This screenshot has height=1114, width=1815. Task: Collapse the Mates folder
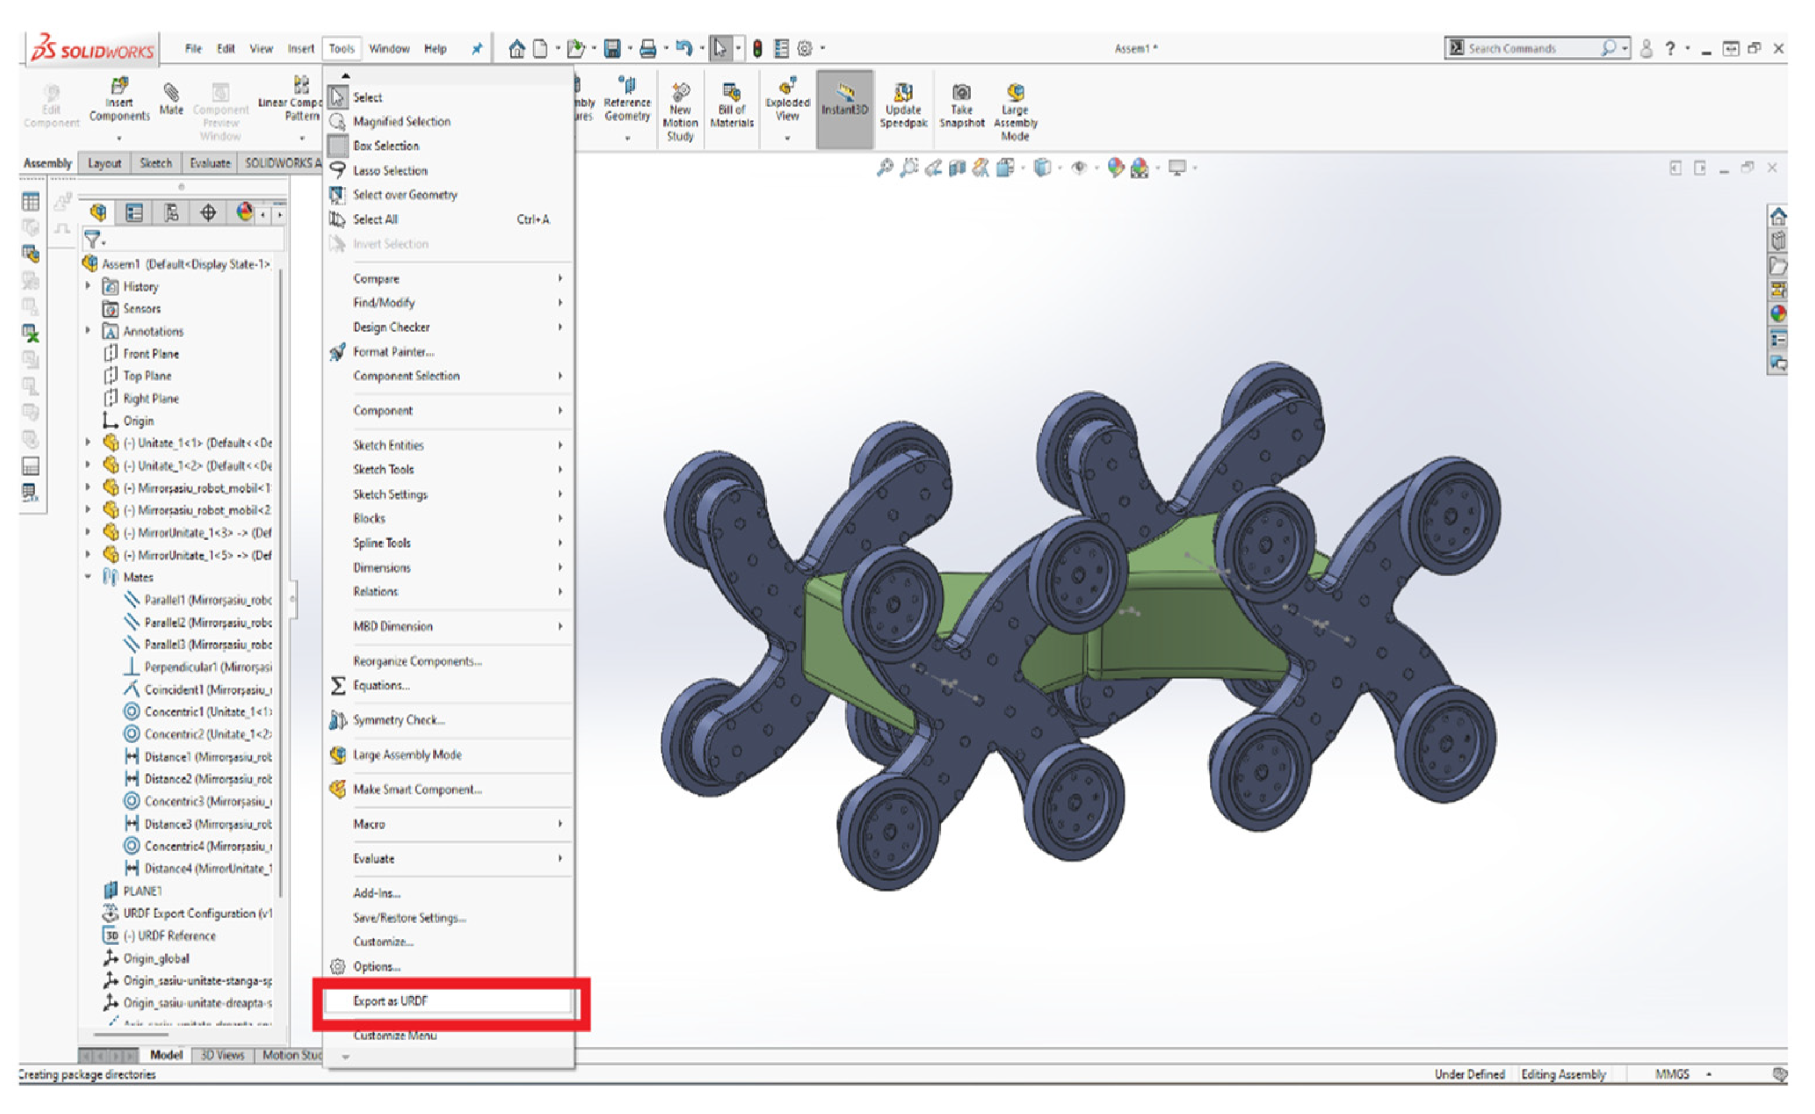(x=88, y=578)
